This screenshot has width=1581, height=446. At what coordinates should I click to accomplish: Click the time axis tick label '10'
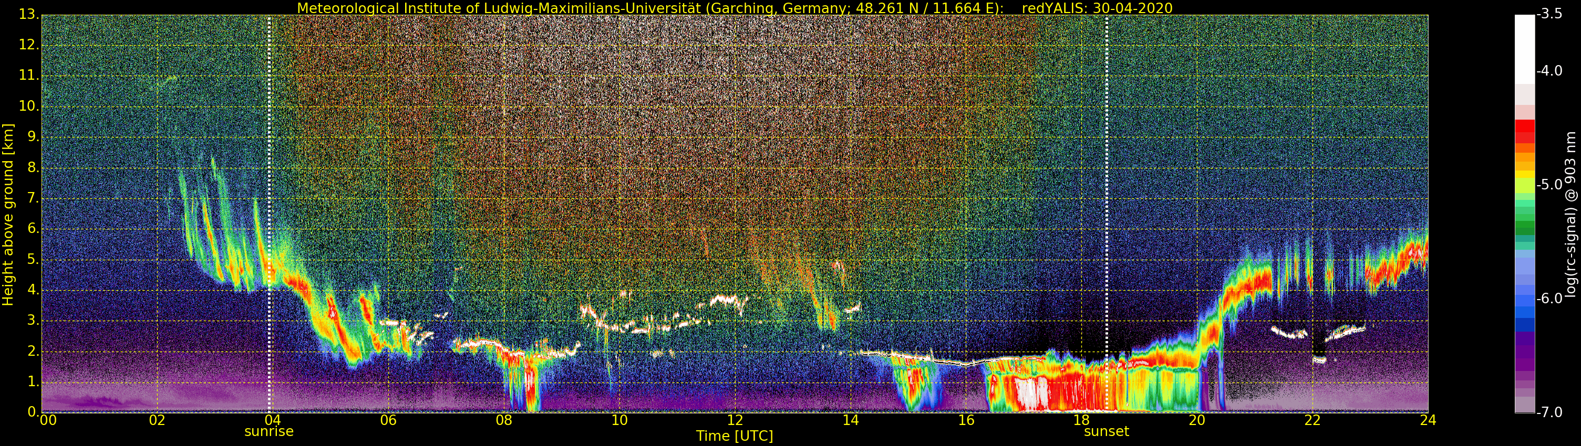pos(619,420)
